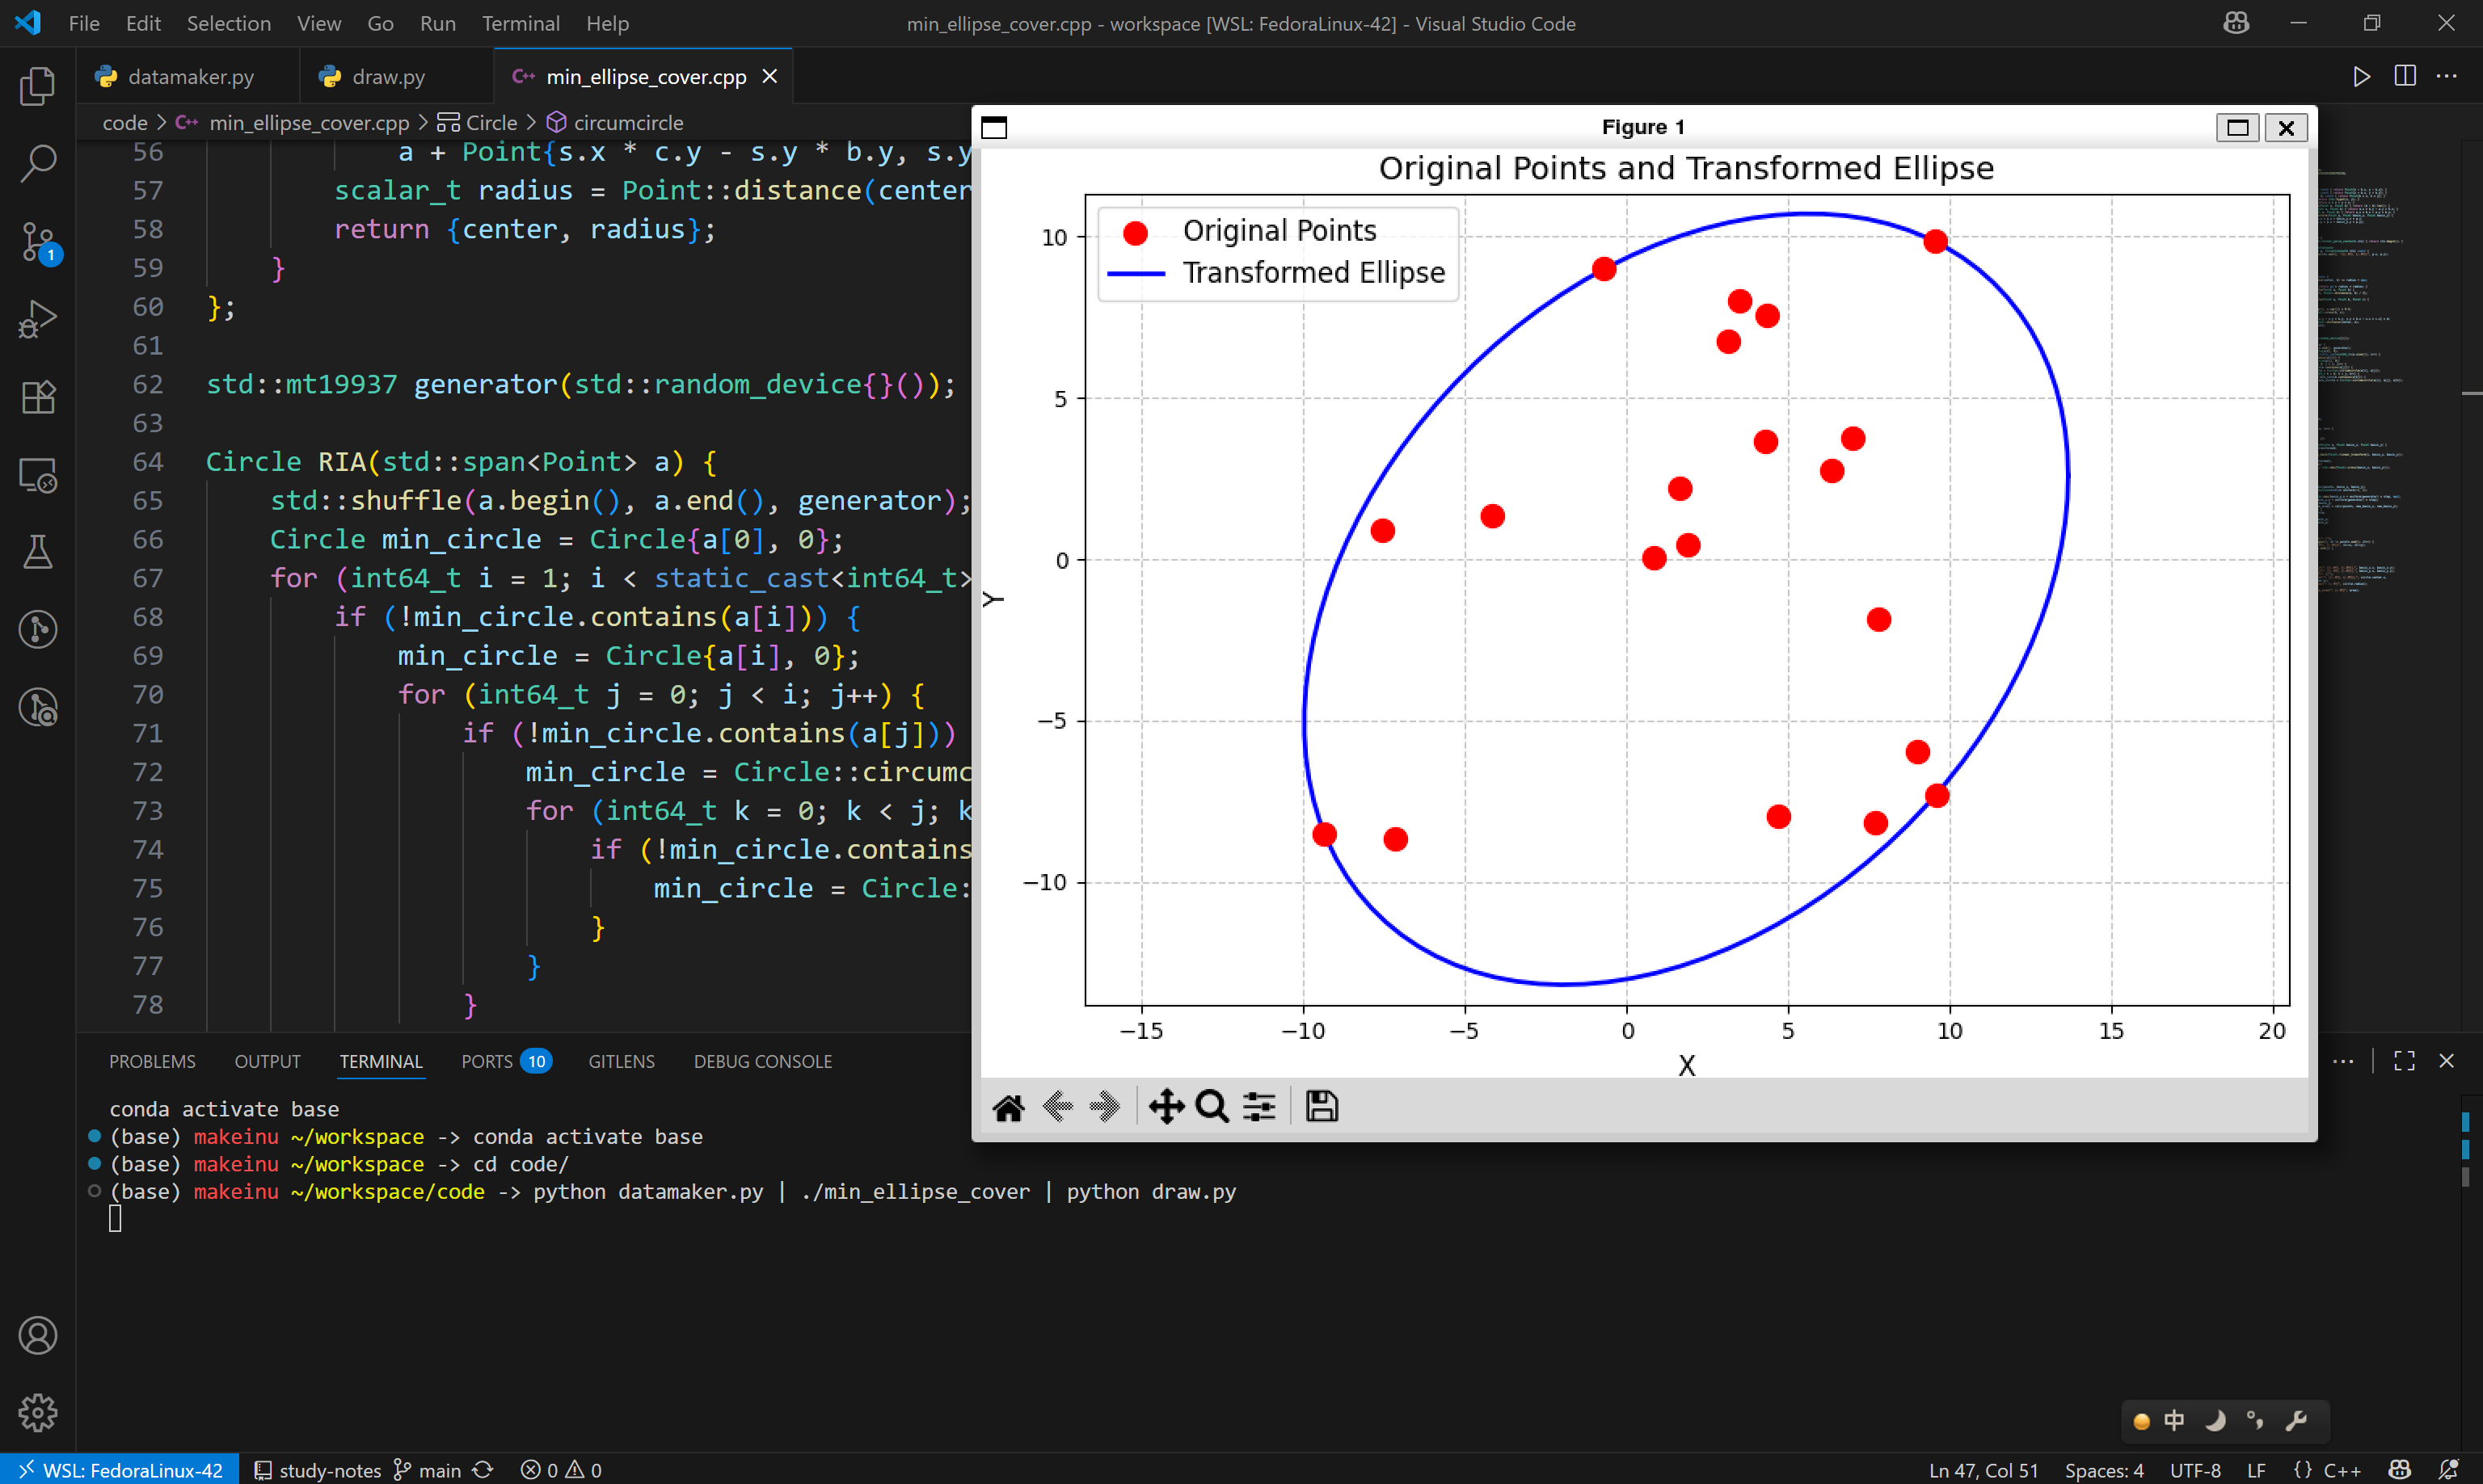Save the figure with the disk icon
This screenshot has height=1484, width=2483.
(1322, 1107)
